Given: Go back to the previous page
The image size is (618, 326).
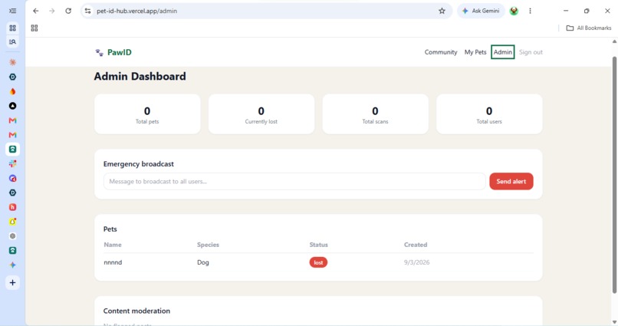Looking at the screenshot, I should pos(35,11).
